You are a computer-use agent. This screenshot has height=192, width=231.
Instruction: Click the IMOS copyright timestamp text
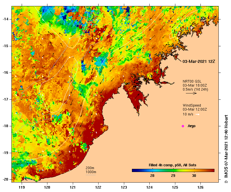226,149
